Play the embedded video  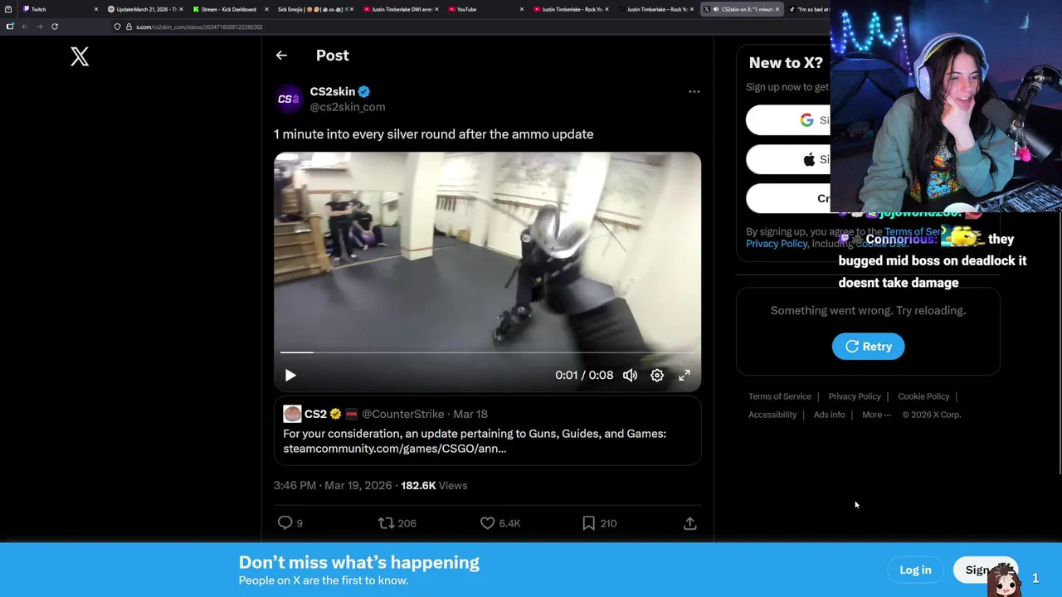[x=290, y=376]
